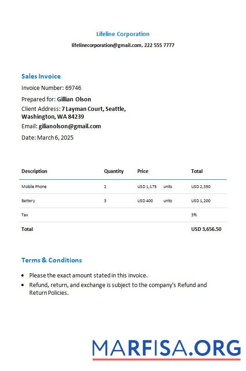Select the client name Gillian Olson

[x=74, y=99]
